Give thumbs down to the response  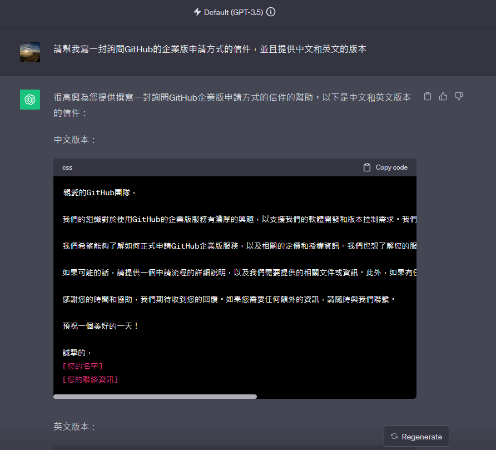coord(459,96)
